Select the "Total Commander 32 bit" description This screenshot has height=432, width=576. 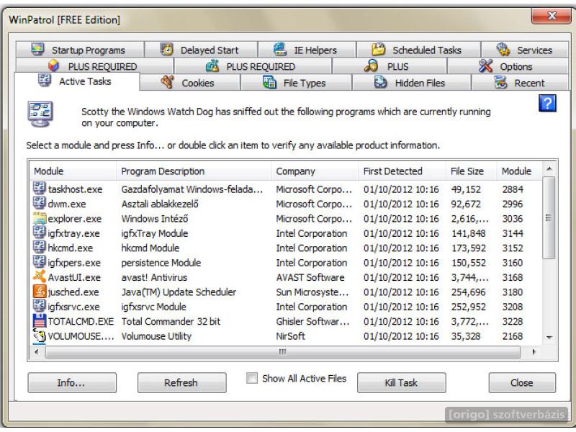[171, 321]
